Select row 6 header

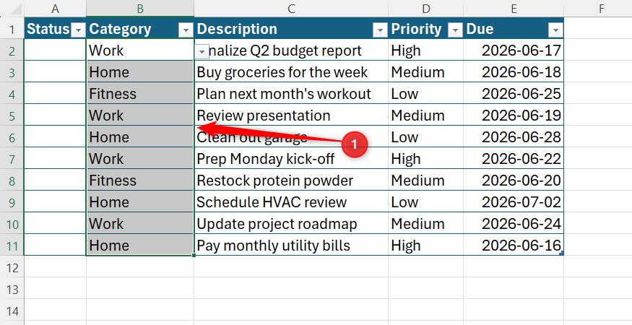[12, 136]
